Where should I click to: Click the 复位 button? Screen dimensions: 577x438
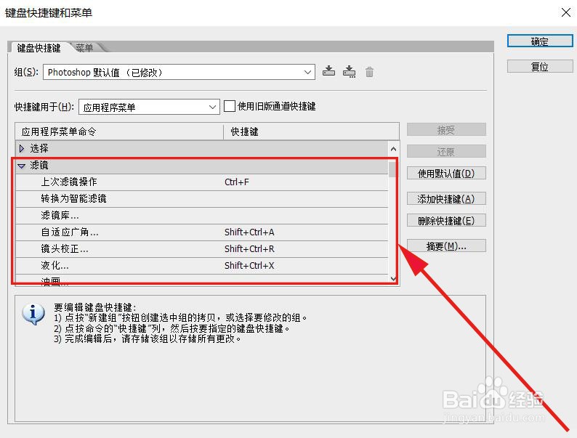point(540,67)
